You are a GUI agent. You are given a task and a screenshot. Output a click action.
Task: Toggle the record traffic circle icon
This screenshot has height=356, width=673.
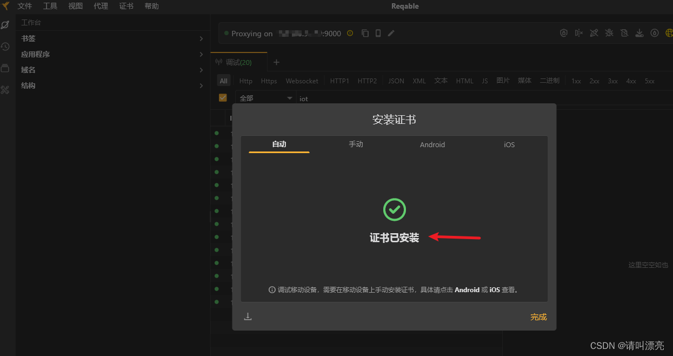[655, 33]
